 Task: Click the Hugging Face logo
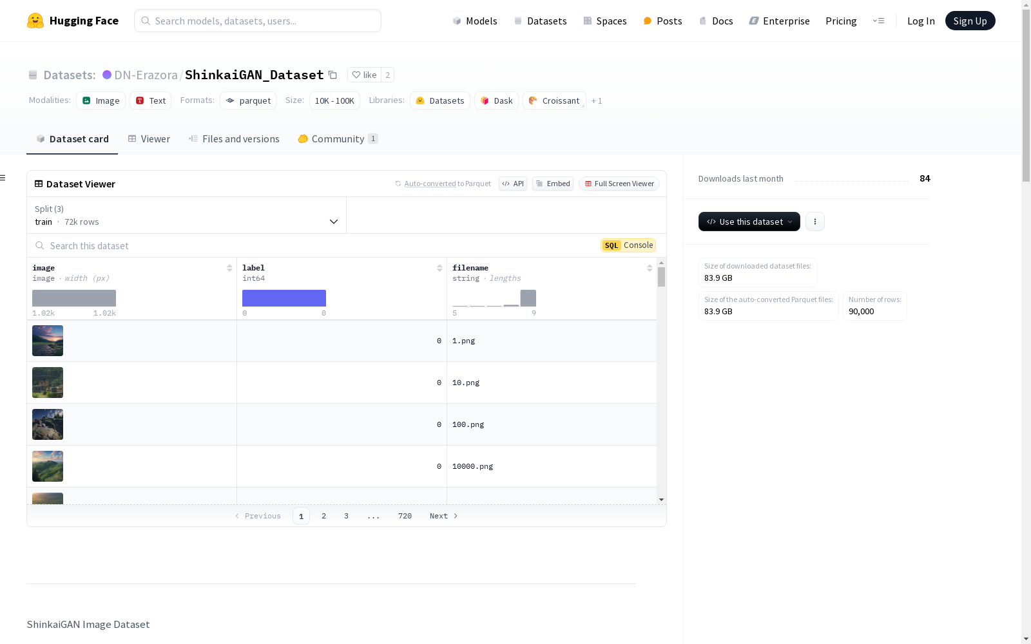click(x=73, y=21)
